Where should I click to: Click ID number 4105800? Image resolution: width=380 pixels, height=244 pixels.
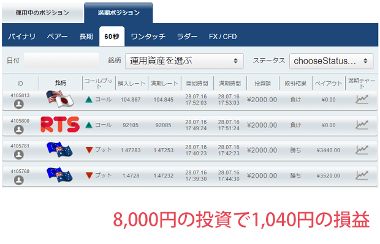[x=20, y=120]
